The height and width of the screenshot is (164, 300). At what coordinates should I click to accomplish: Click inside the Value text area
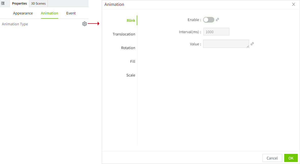point(226,44)
